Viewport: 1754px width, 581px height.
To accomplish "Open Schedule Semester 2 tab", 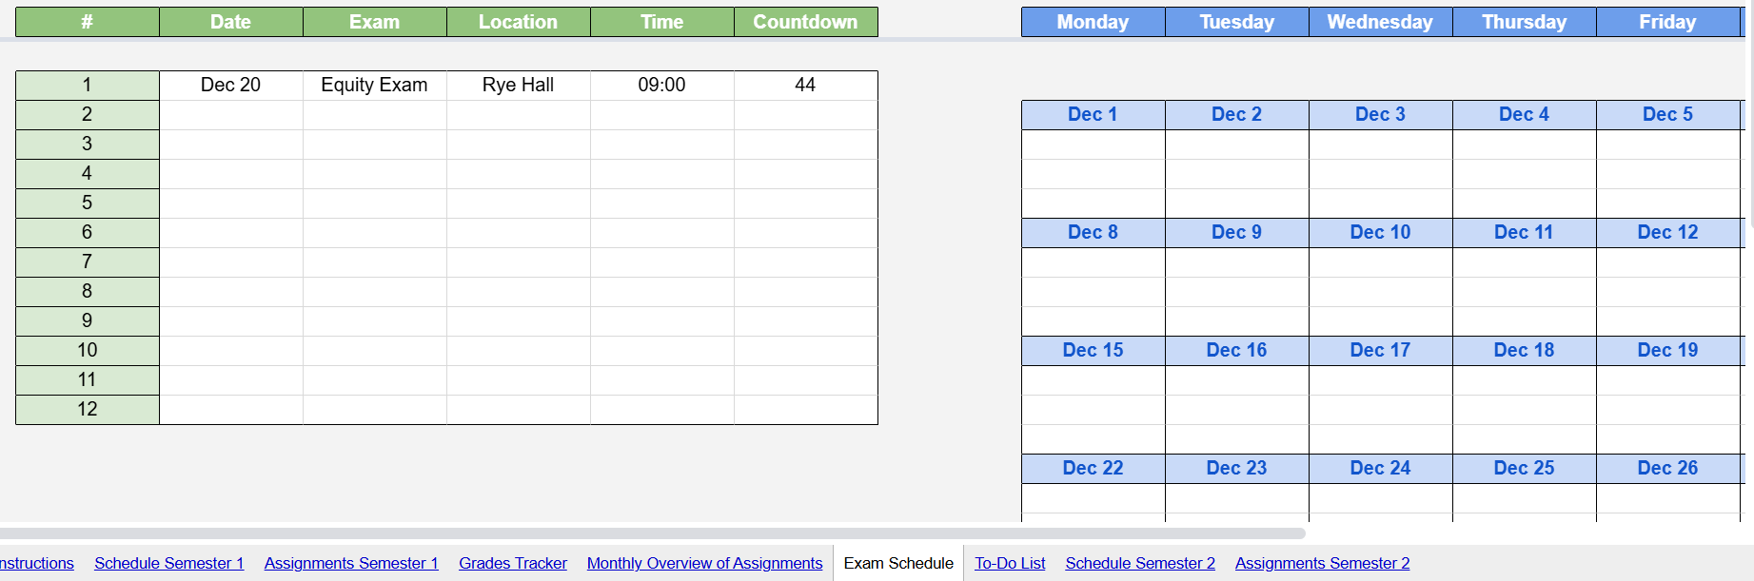I will (1139, 563).
